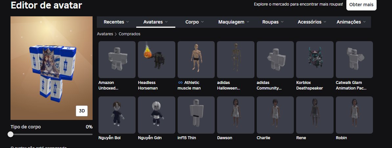Switch to the Maquiagem tab

pyautogui.click(x=234, y=22)
